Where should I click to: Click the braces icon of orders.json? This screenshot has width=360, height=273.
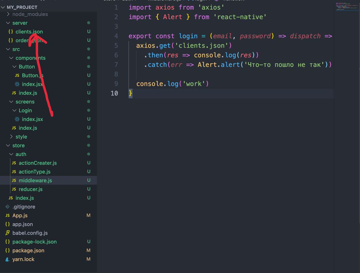11,40
